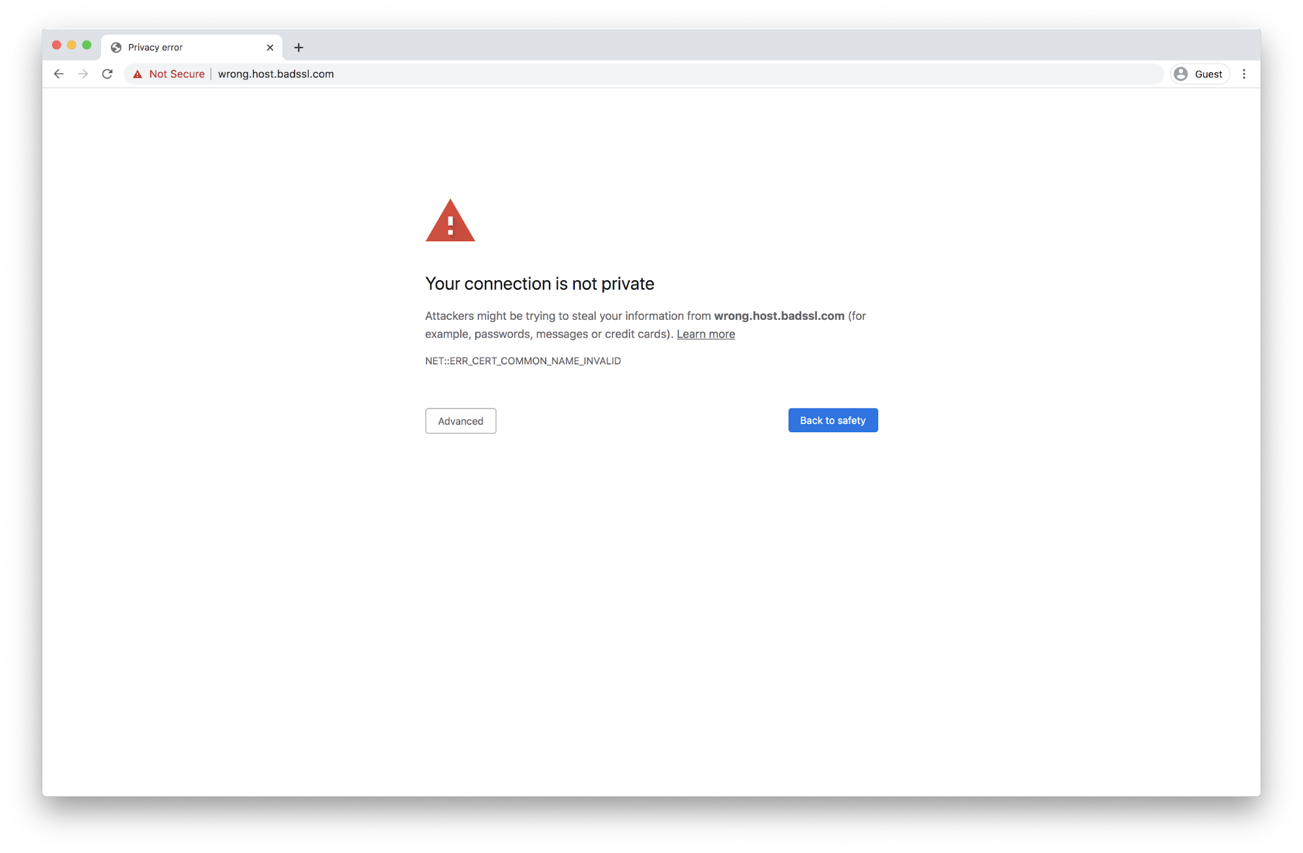Viewport: 1303px width, 853px height.
Task: Click the new tab plus icon
Action: click(x=299, y=47)
